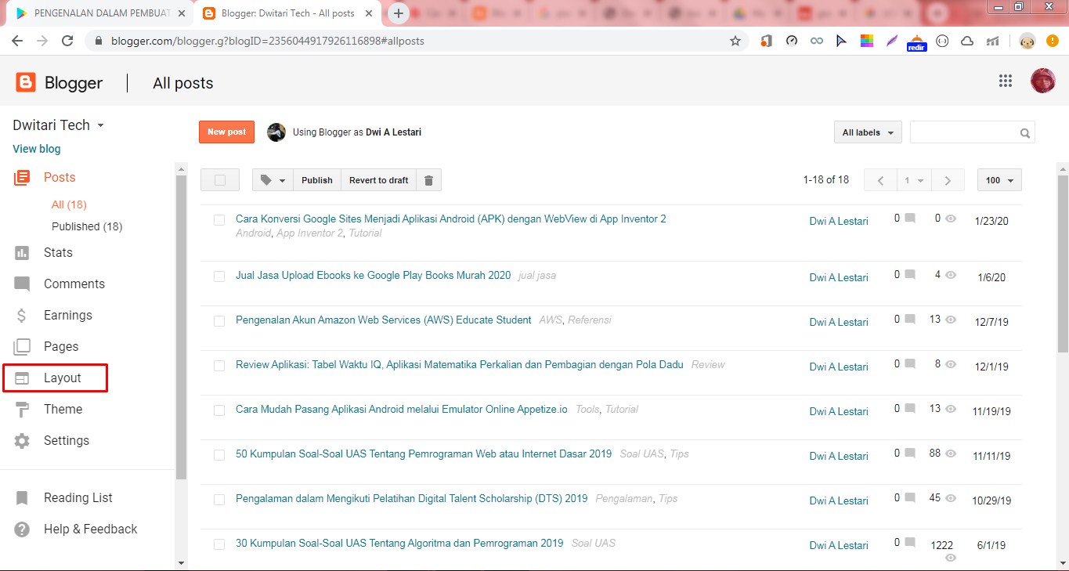
Task: Click the jual jasa label
Action: click(x=537, y=276)
